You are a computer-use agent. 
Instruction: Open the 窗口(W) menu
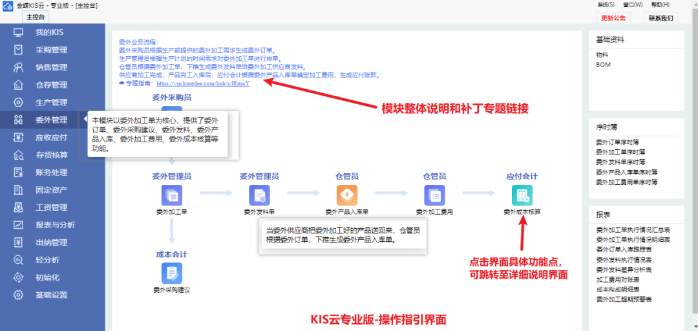click(x=633, y=5)
